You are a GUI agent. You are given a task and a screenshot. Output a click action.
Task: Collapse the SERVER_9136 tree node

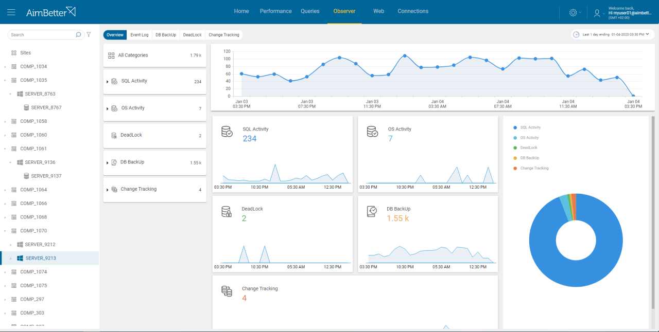pyautogui.click(x=9, y=162)
